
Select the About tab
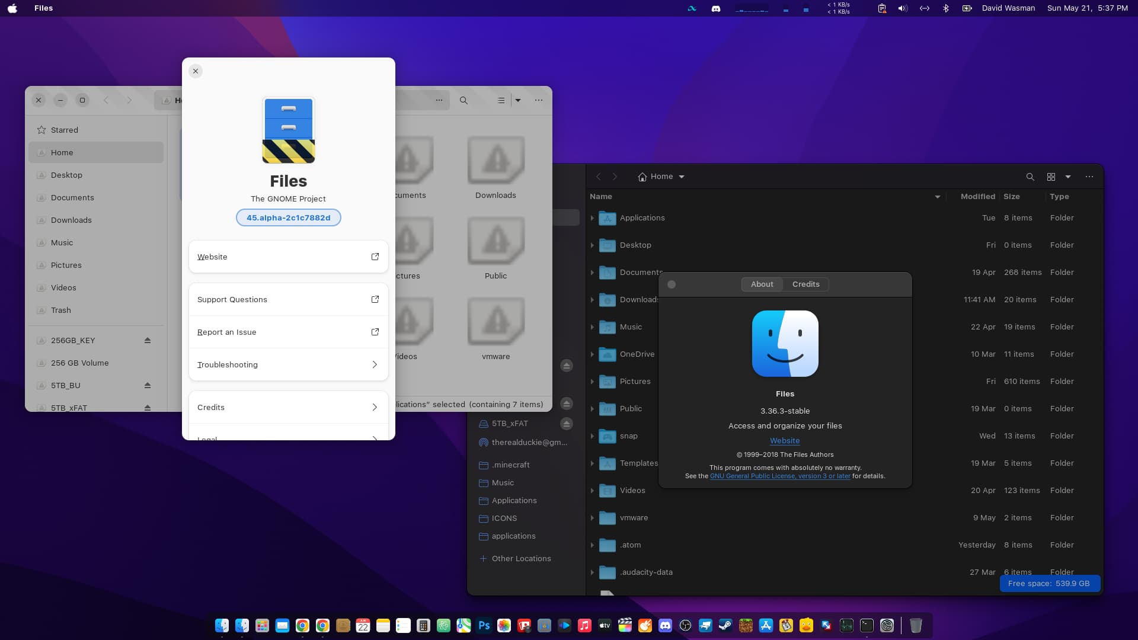(x=762, y=284)
